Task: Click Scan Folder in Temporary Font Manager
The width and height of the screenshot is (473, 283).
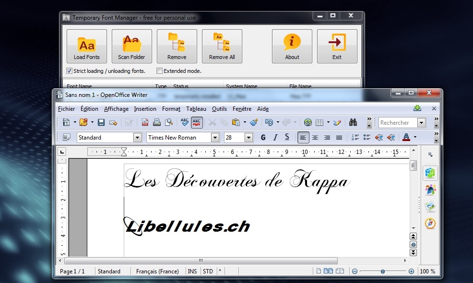Action: (132, 46)
